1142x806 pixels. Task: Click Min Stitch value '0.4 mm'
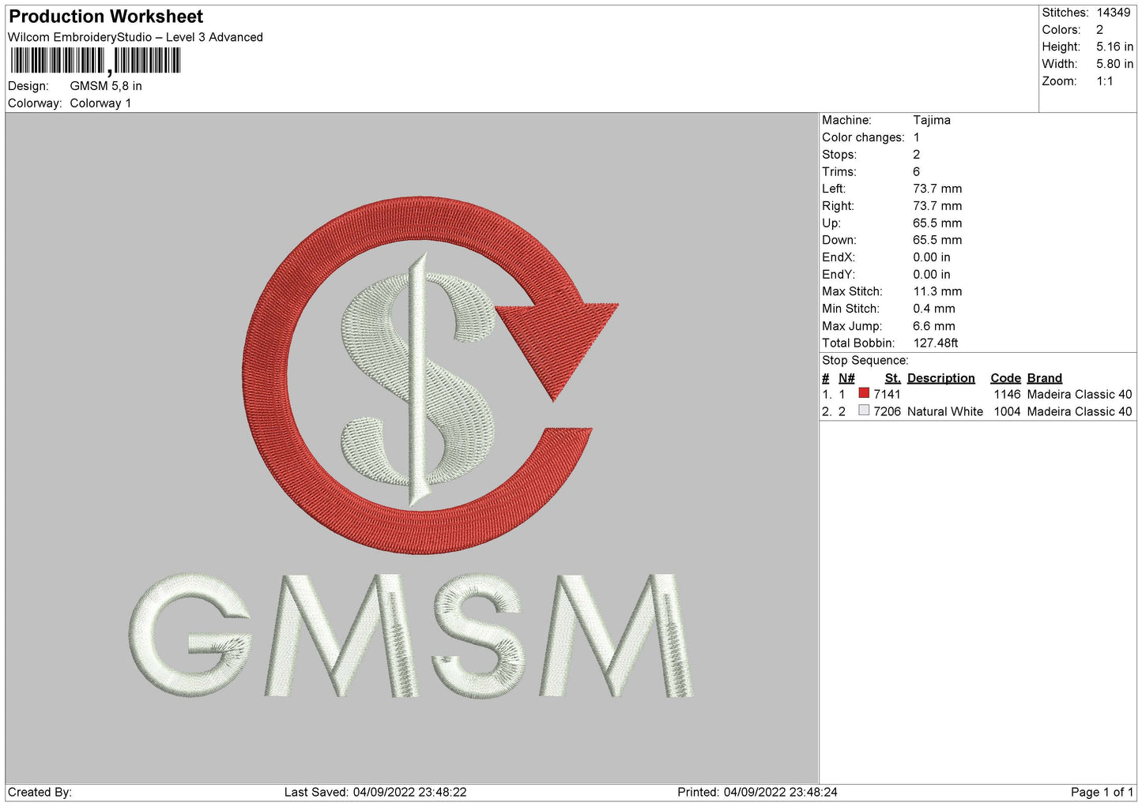pyautogui.click(x=934, y=309)
